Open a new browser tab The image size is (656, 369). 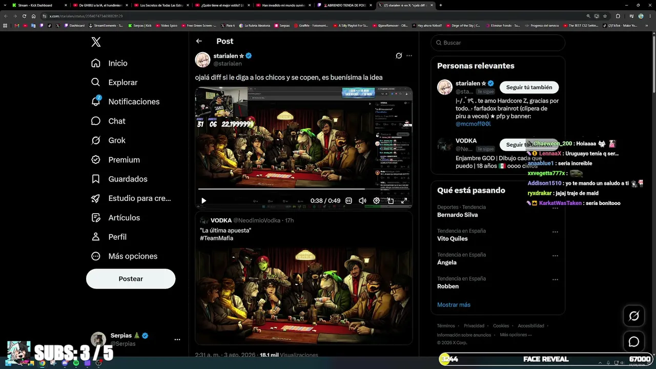pyautogui.click(x=441, y=5)
